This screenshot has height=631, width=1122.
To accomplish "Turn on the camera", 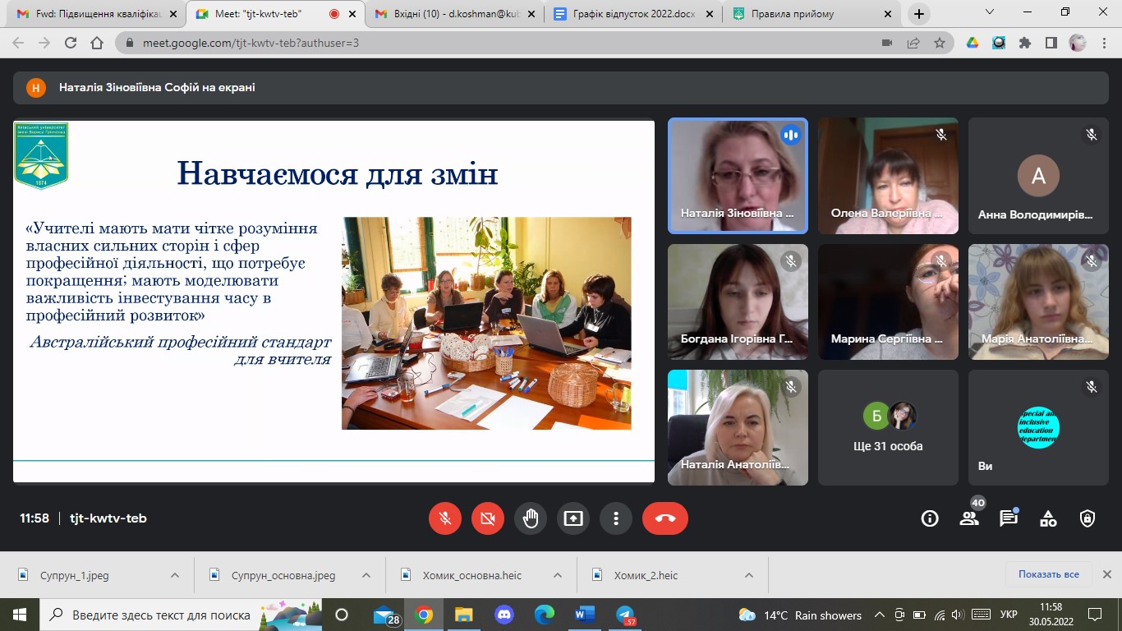I will point(488,518).
